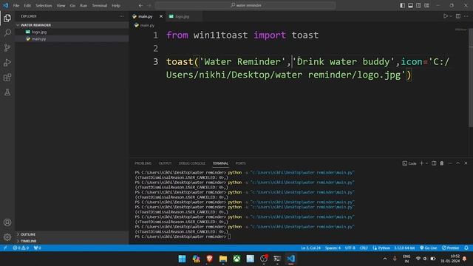
Task: Show errors and warnings count in status bar
Action: (21, 248)
